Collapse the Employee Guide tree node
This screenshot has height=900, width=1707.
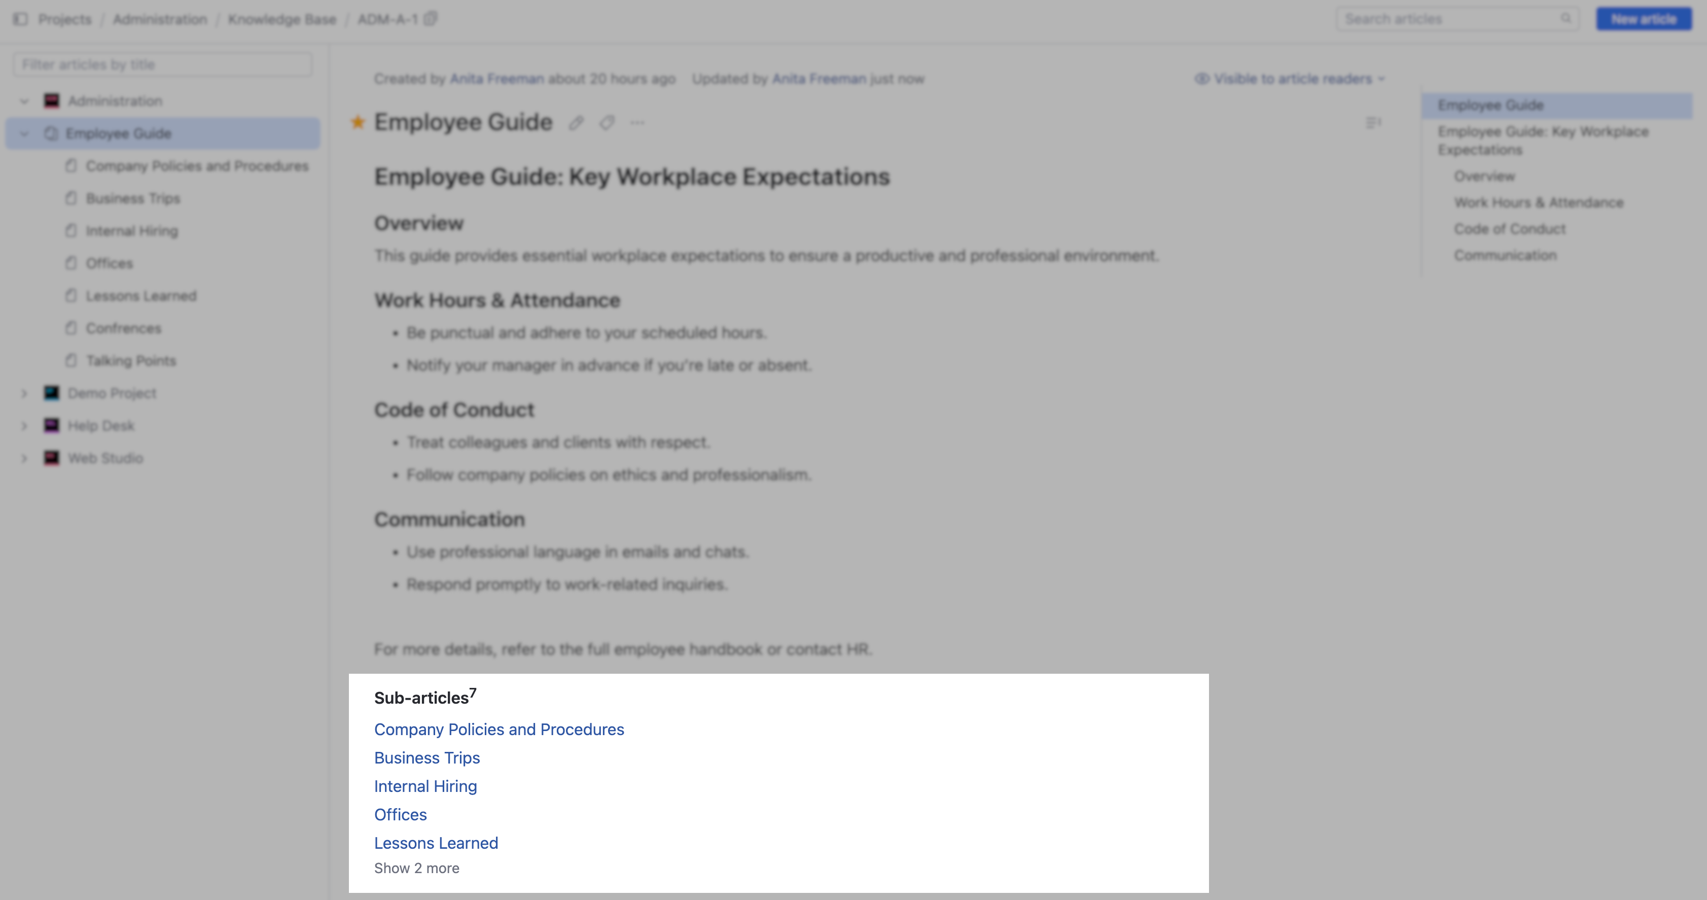click(24, 133)
